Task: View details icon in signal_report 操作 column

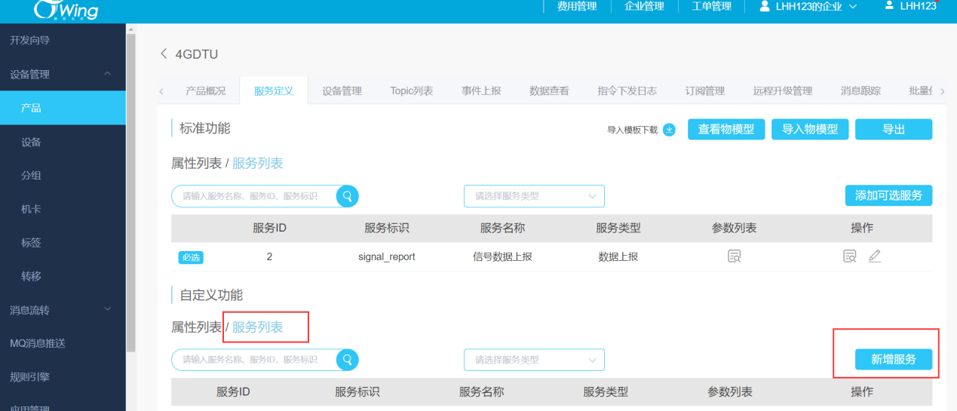Action: pyautogui.click(x=850, y=256)
